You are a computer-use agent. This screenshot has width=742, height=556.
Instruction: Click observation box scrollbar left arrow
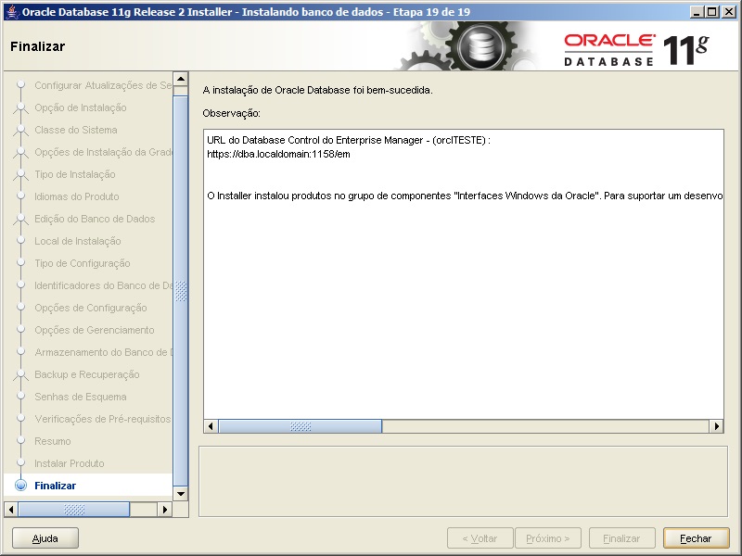[x=211, y=426]
